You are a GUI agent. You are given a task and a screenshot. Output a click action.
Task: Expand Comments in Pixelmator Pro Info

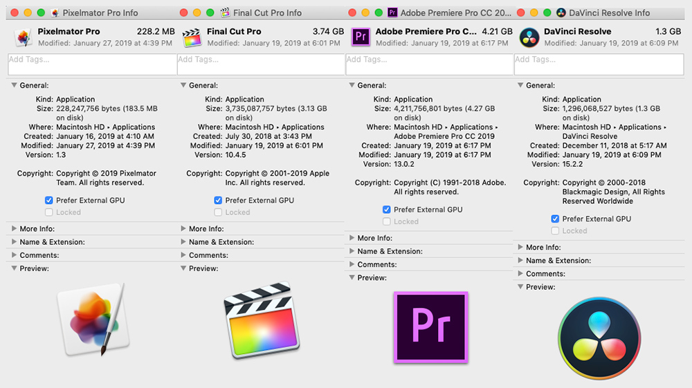(14, 255)
